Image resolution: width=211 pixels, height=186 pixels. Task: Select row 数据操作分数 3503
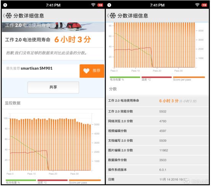coord(157,160)
